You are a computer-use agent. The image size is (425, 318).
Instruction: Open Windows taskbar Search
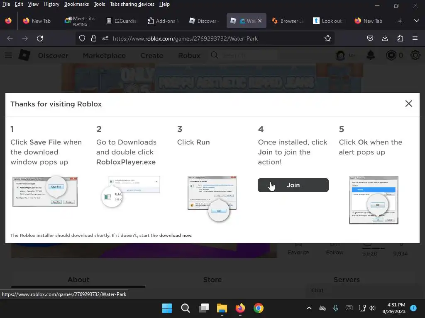coord(186,308)
